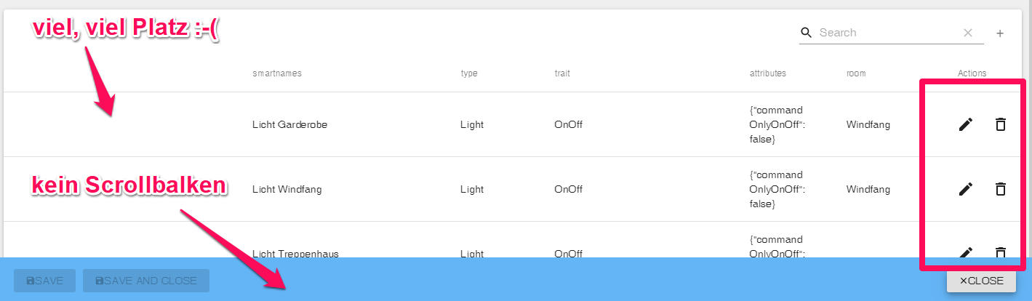Click the Close button in footer
Screen dimensions: 1032x301
click(x=981, y=281)
